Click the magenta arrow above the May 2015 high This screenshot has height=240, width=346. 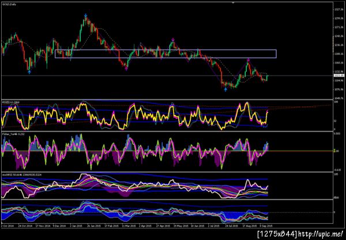point(173,40)
